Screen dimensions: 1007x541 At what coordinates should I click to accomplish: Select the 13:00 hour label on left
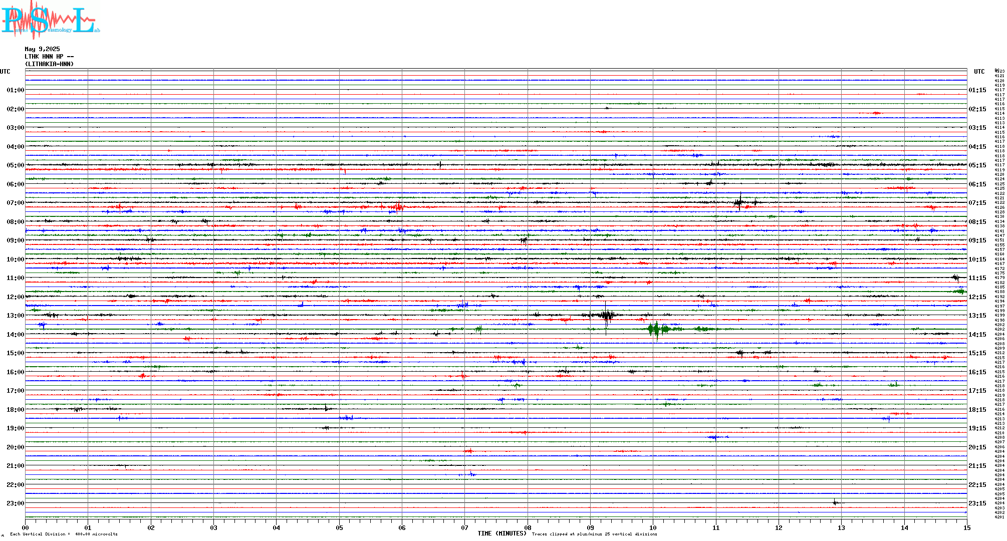click(15, 316)
